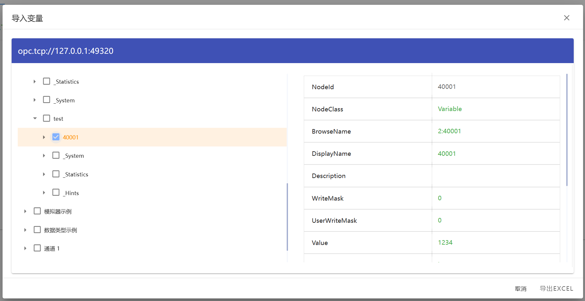Expand the 通道 1 node

pyautogui.click(x=25, y=249)
